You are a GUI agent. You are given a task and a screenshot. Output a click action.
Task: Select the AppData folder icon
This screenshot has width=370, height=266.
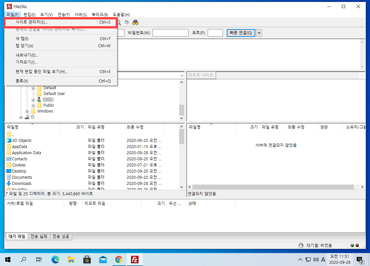point(9,146)
